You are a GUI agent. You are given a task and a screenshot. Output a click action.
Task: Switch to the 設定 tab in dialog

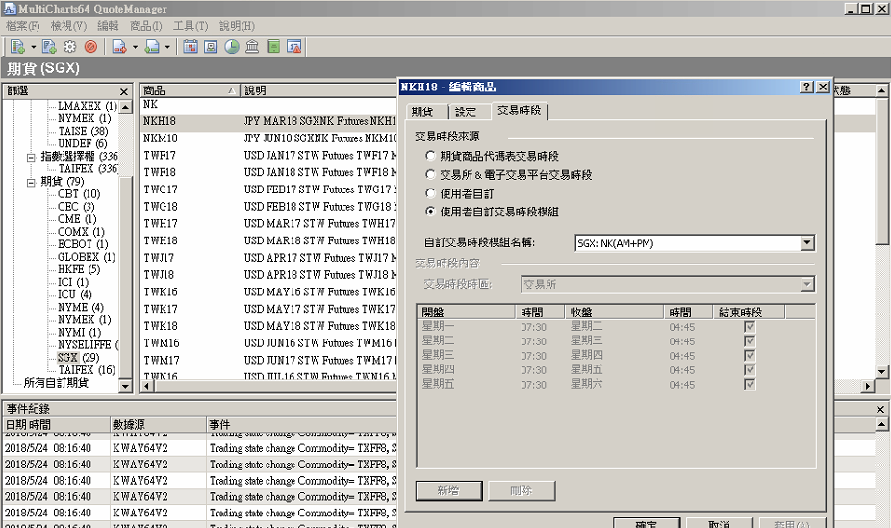(466, 112)
